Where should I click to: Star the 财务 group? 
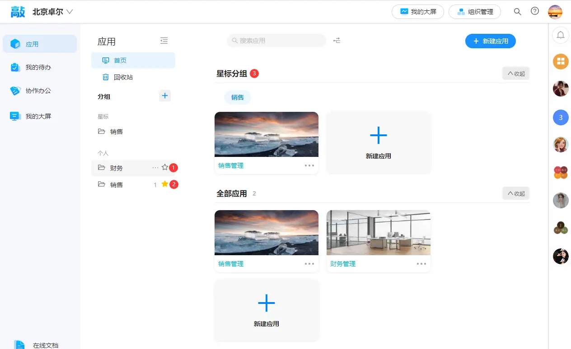click(165, 167)
